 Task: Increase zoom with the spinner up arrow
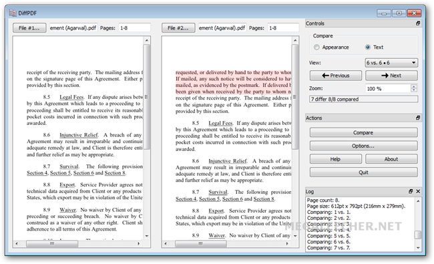[414, 86]
